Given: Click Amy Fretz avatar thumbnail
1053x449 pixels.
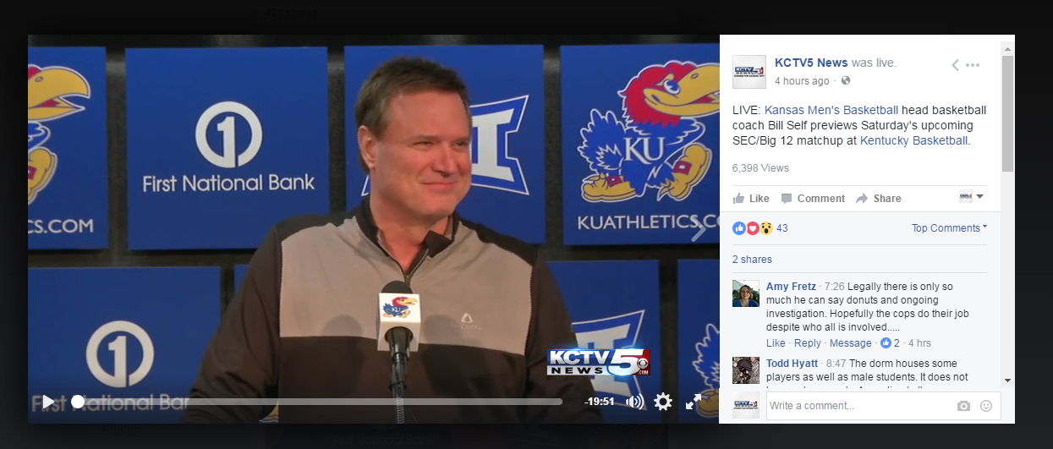Looking at the screenshot, I should pyautogui.click(x=746, y=293).
